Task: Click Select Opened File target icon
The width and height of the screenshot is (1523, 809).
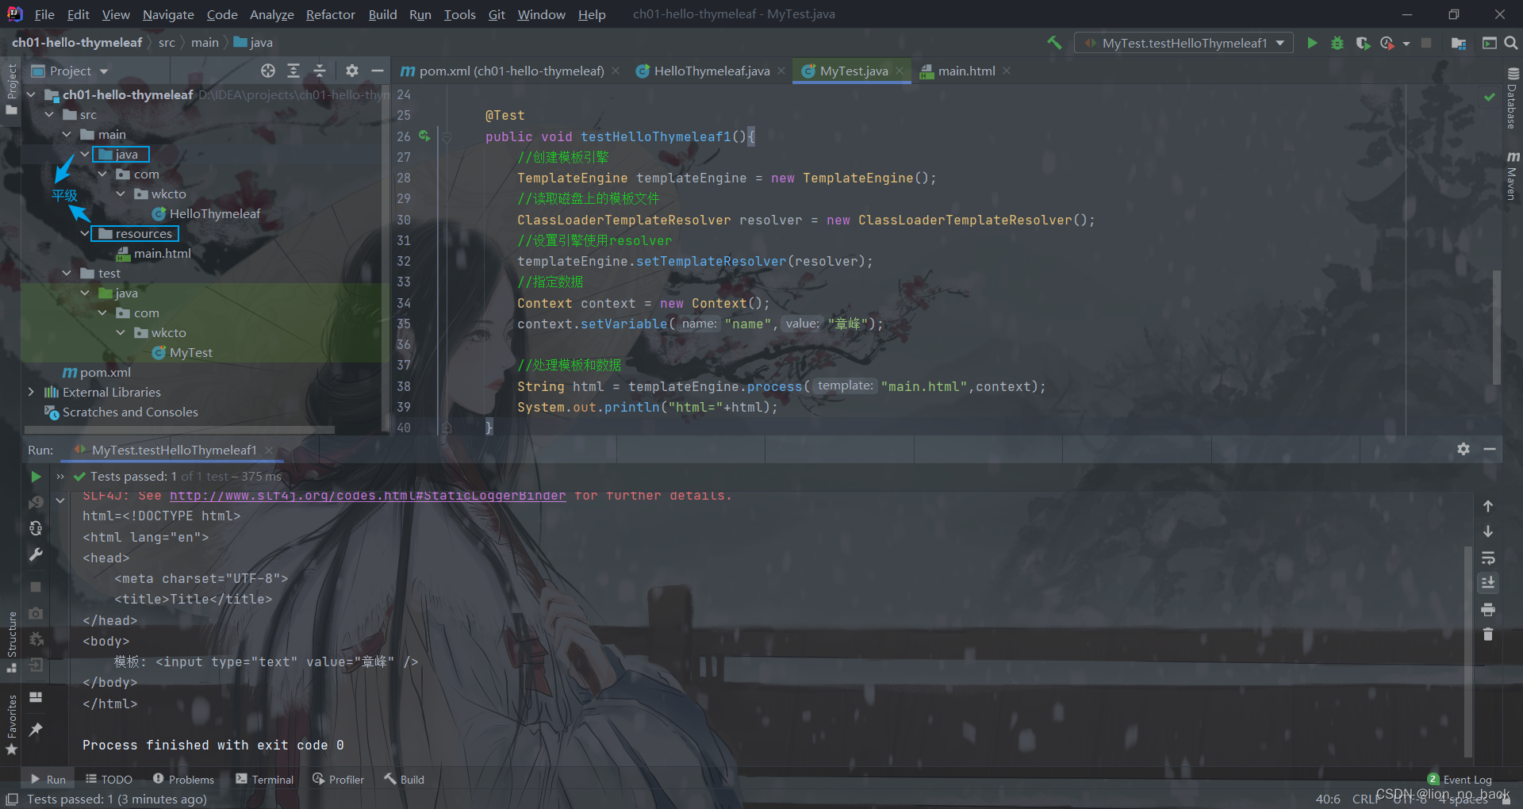Action: coord(268,71)
